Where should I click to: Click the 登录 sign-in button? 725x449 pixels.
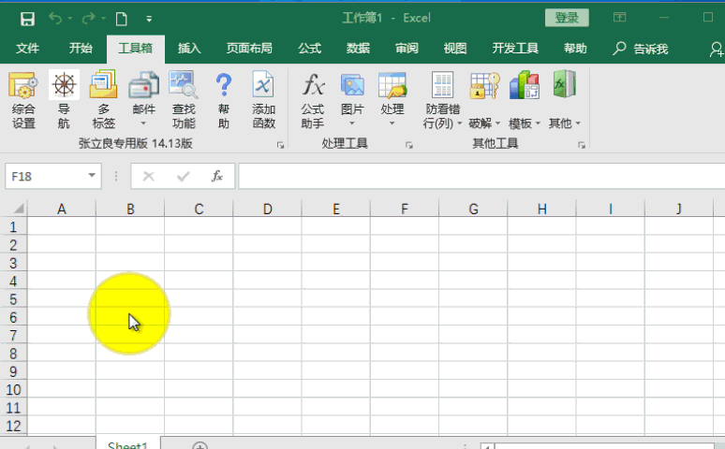567,18
